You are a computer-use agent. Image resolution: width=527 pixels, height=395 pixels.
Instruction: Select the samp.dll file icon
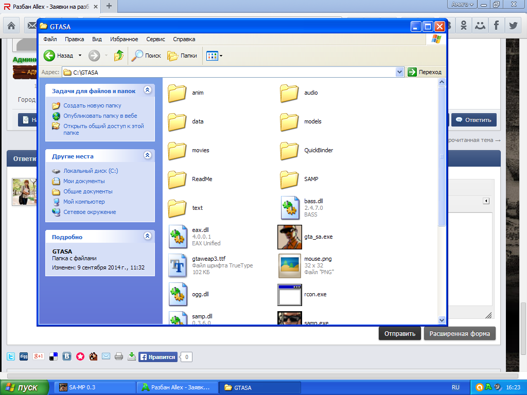(178, 318)
